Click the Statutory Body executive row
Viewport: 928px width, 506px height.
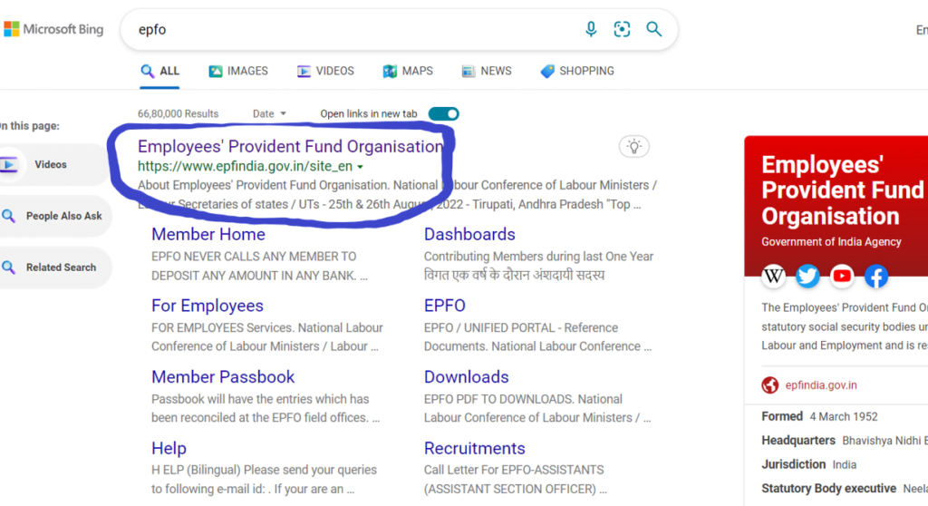point(845,488)
